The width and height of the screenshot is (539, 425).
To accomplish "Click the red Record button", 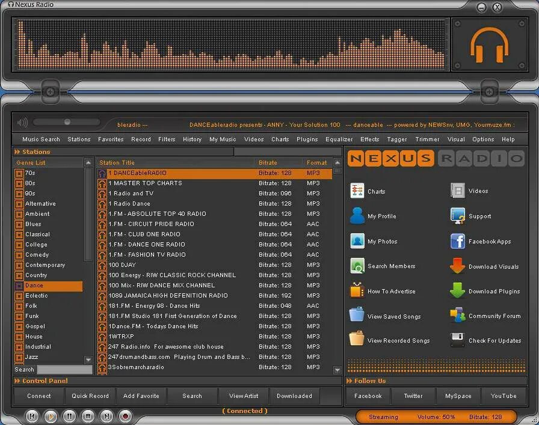I will [125, 417].
